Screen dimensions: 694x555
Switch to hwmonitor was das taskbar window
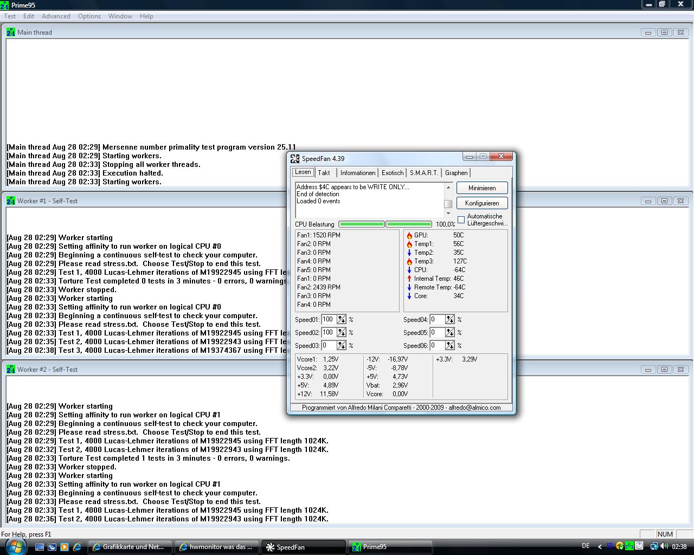coord(217,547)
